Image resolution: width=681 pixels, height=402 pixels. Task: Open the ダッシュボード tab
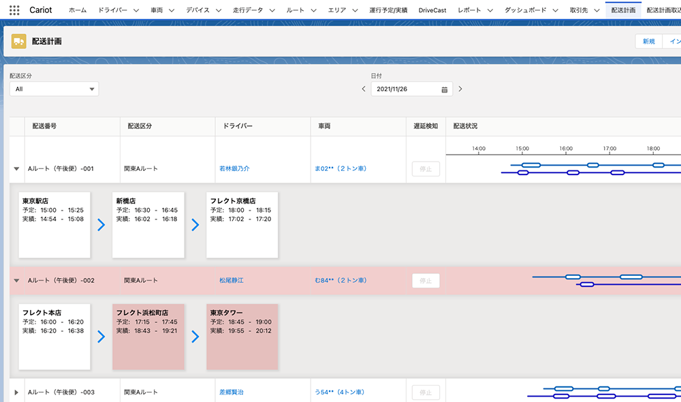pyautogui.click(x=526, y=10)
